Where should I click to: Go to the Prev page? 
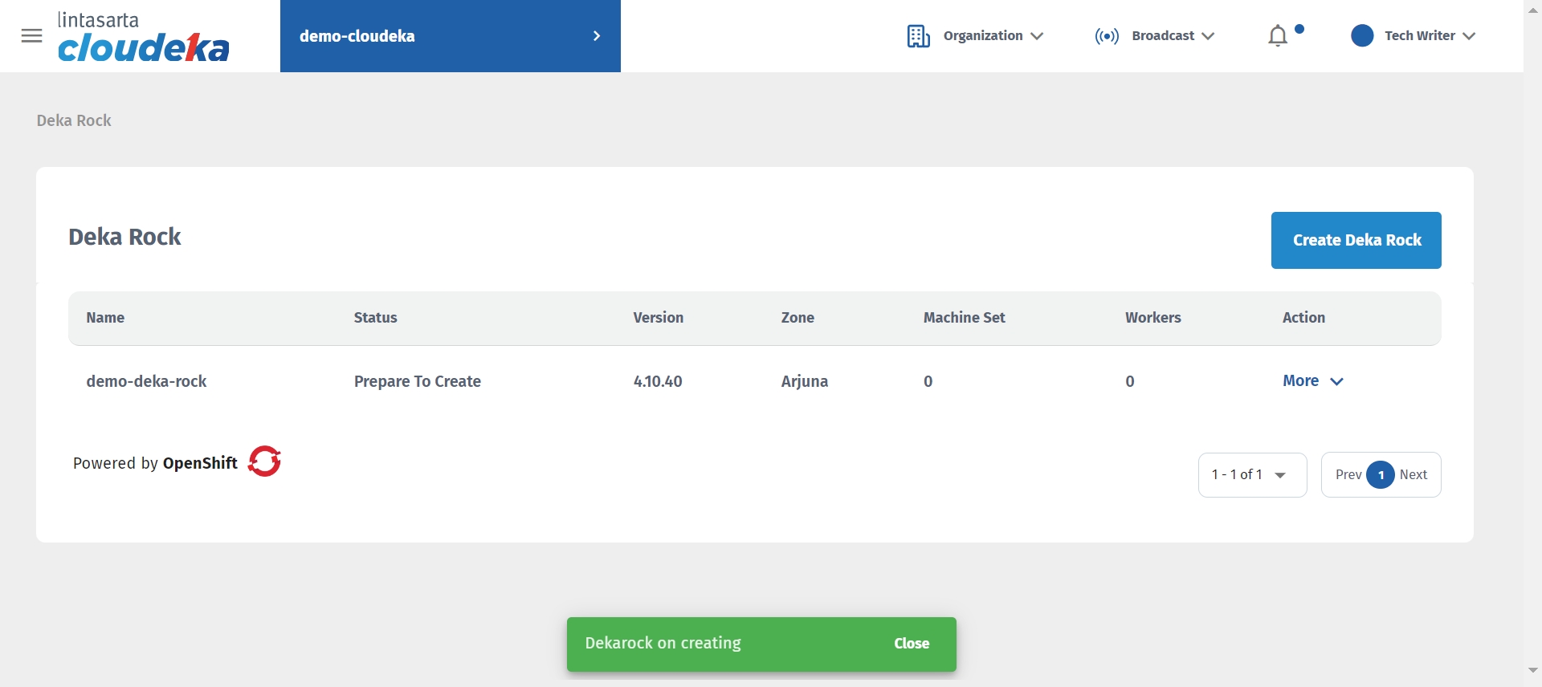1348,475
